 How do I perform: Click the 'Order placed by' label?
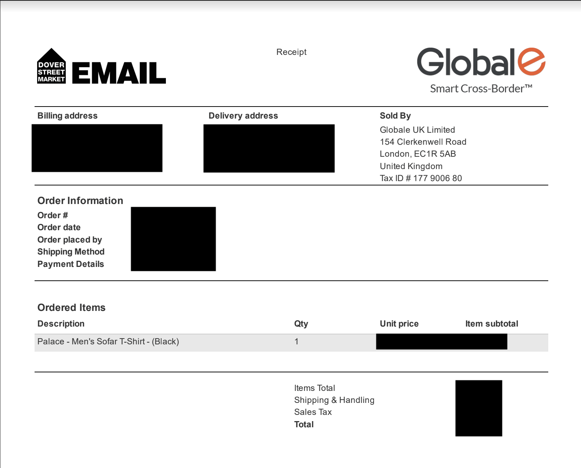pyautogui.click(x=70, y=240)
